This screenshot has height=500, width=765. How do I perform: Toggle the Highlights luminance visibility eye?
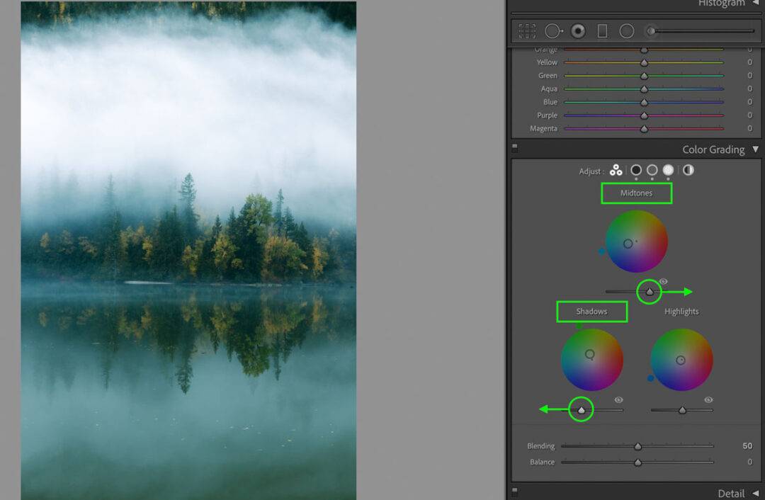pyautogui.click(x=708, y=400)
